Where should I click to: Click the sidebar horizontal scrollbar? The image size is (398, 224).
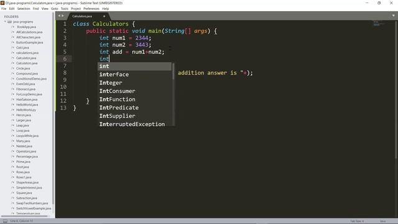click(x=24, y=216)
